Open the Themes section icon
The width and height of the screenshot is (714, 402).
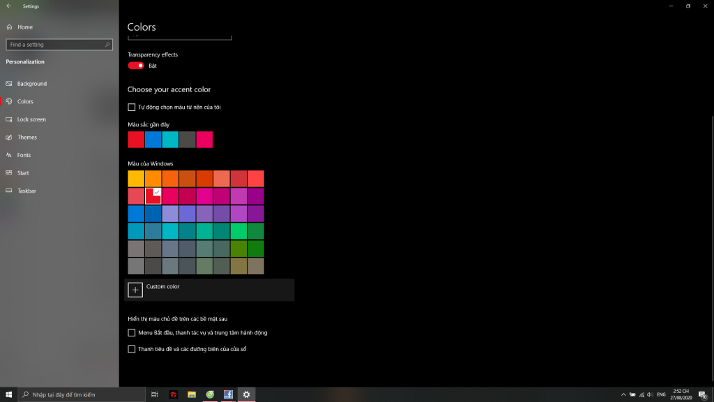[10, 137]
